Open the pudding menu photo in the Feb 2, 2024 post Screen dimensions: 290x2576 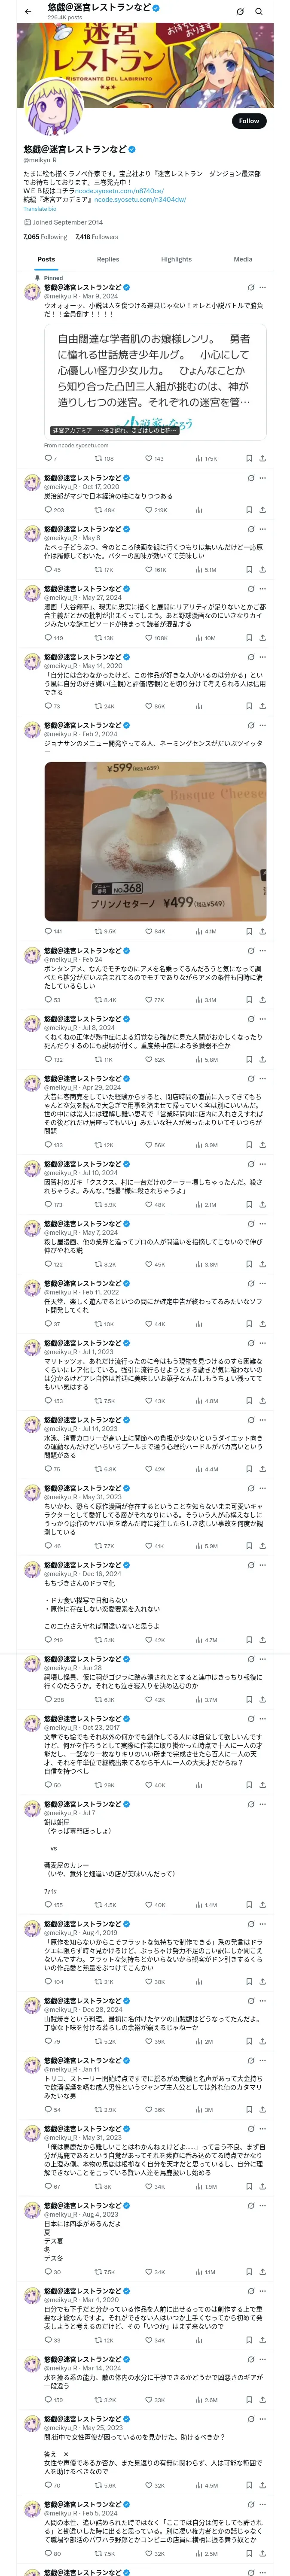coord(155,841)
